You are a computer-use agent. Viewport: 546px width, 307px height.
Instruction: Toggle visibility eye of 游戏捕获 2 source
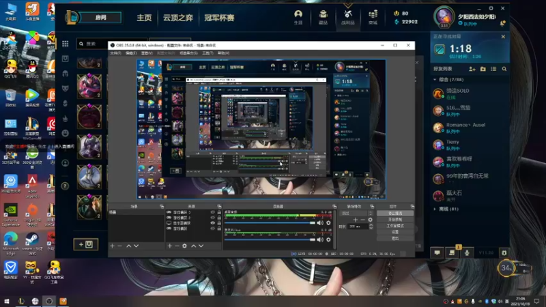212,218
